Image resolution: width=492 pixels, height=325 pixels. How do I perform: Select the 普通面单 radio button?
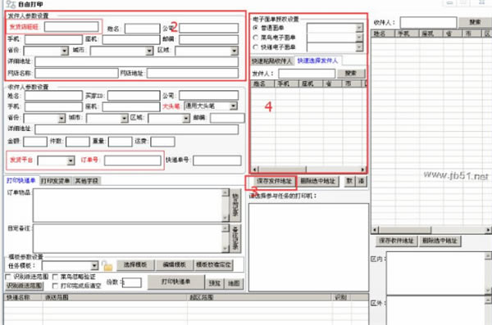(255, 28)
